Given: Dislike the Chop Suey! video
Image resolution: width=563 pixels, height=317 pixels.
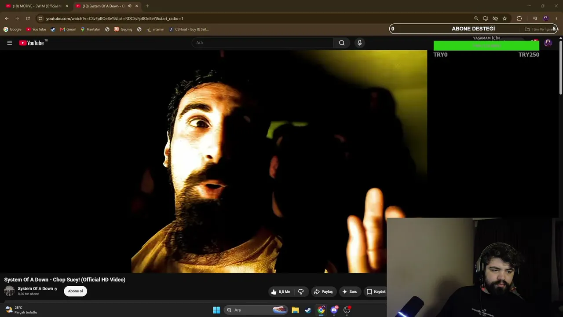Looking at the screenshot, I should [x=301, y=291].
